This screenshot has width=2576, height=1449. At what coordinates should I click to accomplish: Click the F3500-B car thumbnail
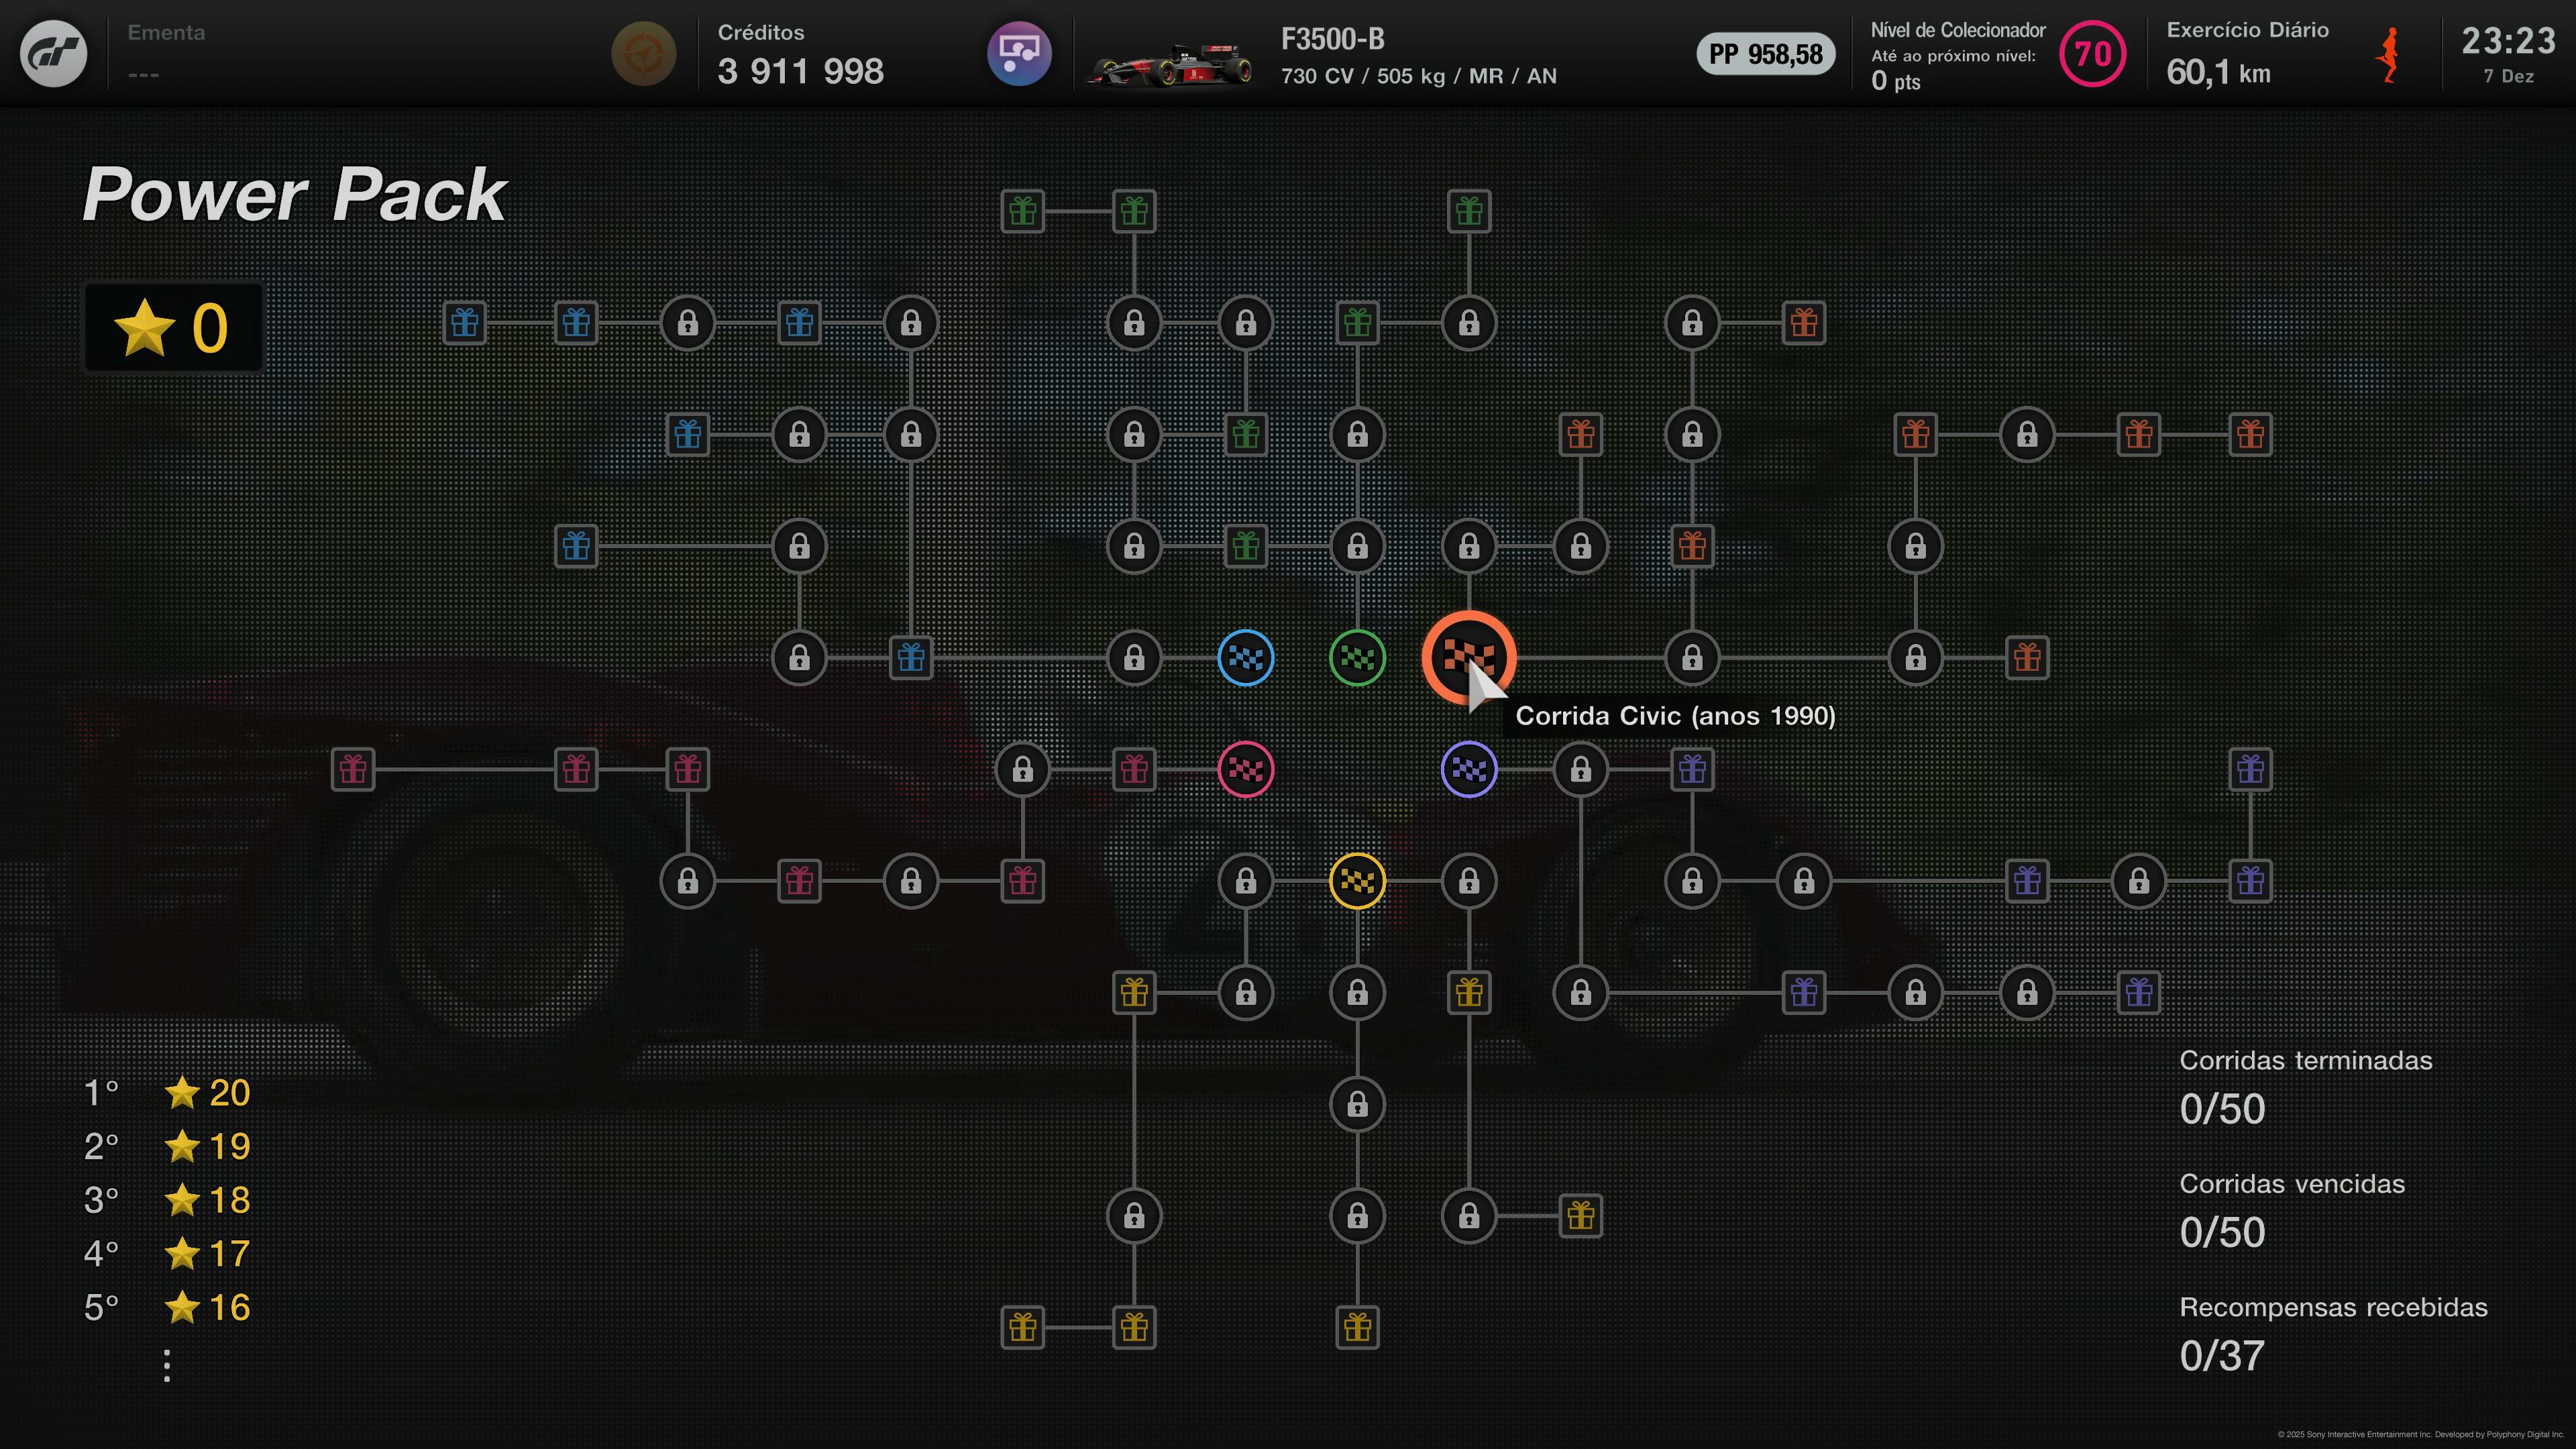(x=1170, y=64)
